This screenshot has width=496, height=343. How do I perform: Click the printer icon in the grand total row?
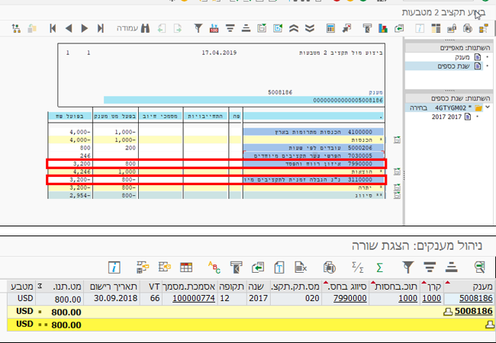coord(490,325)
